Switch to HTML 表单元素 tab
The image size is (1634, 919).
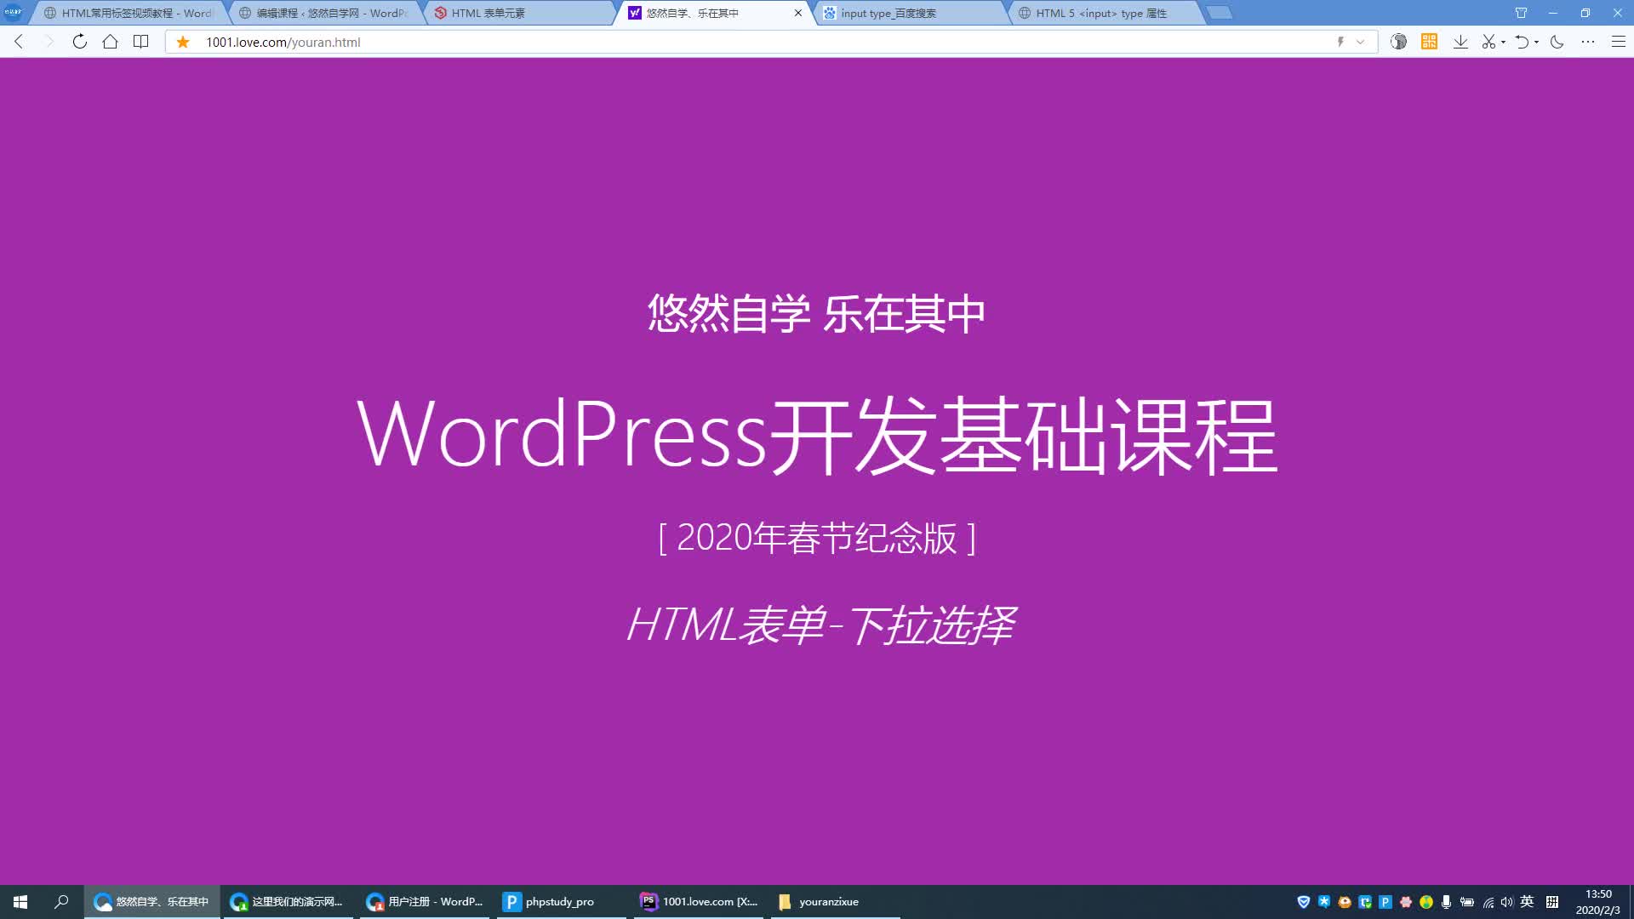coord(519,13)
